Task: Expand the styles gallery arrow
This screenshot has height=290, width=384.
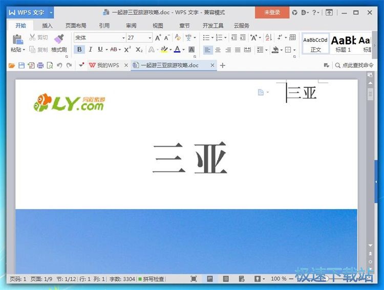Action: click(374, 46)
